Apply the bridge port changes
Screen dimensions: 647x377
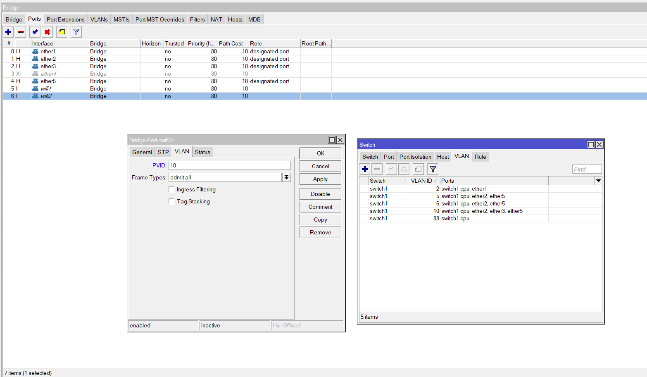pyautogui.click(x=320, y=179)
